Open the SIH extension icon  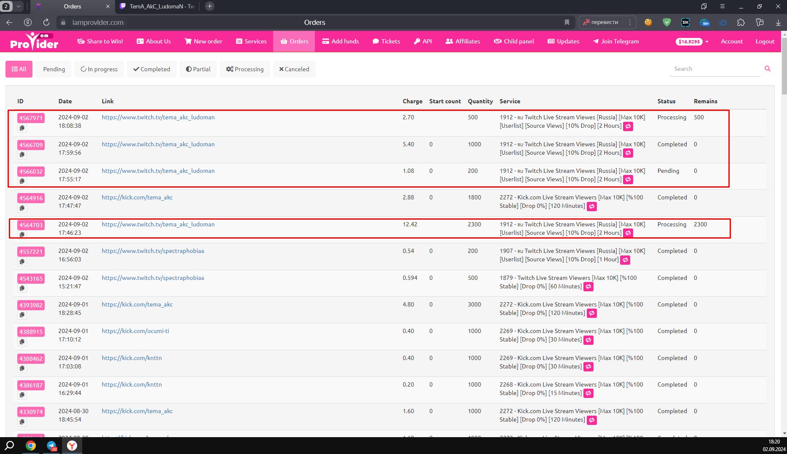[x=685, y=22]
